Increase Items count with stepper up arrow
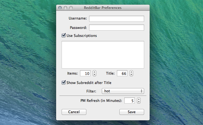Screen dimensions: 203x125 [95, 72]
